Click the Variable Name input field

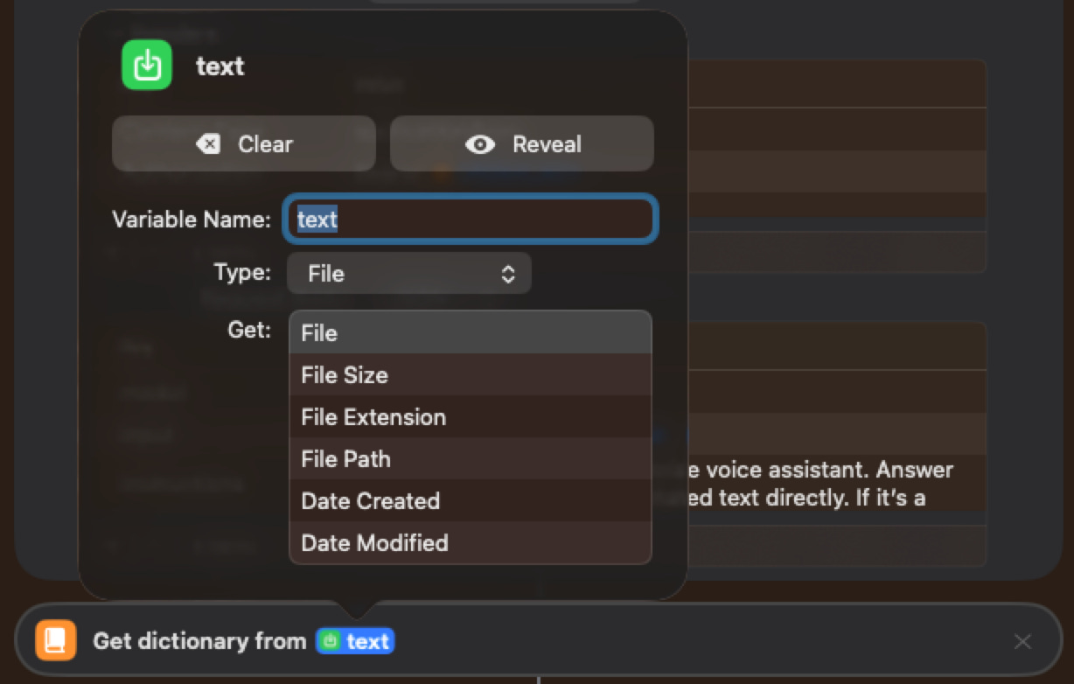[471, 219]
